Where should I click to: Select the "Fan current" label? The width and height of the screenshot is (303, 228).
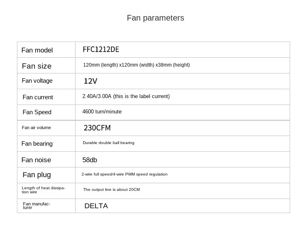click(38, 97)
